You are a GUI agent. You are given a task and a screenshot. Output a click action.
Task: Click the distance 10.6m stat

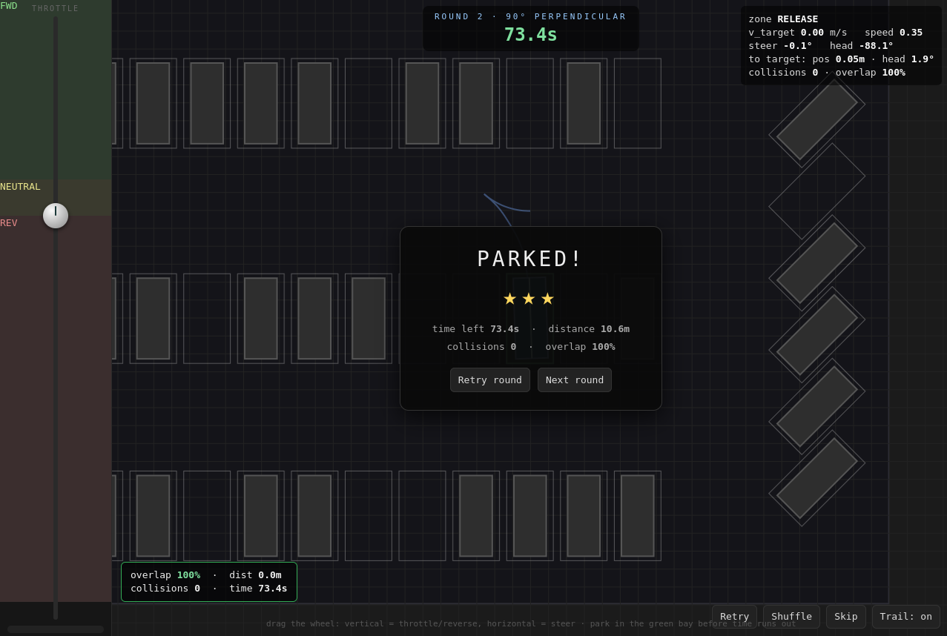coord(589,328)
